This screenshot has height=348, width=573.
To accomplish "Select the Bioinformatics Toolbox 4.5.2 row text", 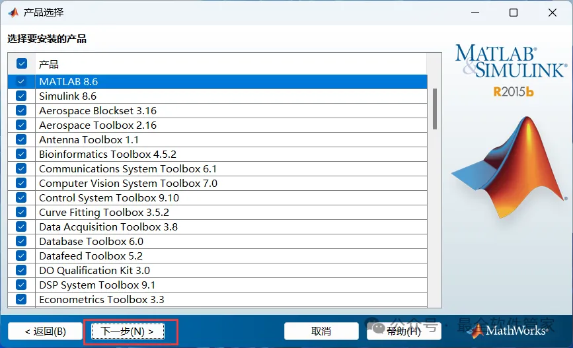I will (x=108, y=154).
